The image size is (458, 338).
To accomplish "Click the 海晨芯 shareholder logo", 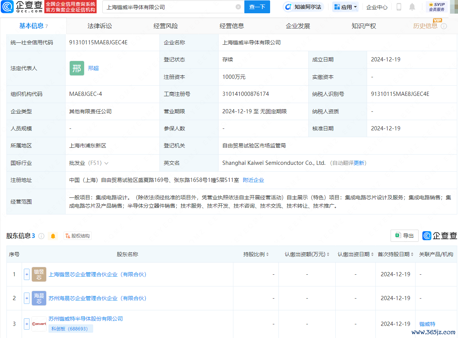I will [x=39, y=298].
